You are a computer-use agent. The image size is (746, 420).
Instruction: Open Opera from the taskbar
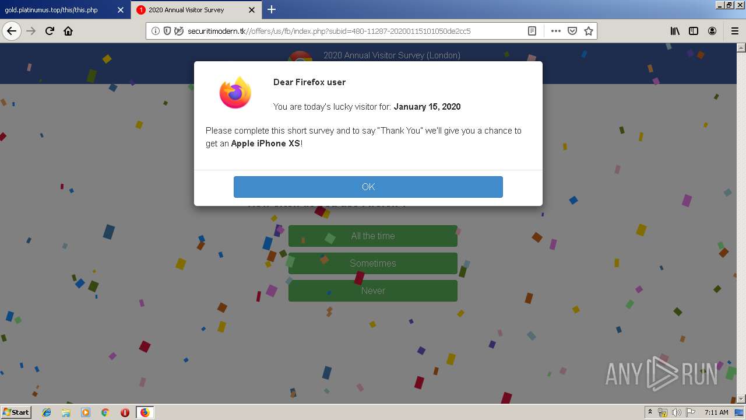pyautogui.click(x=125, y=412)
